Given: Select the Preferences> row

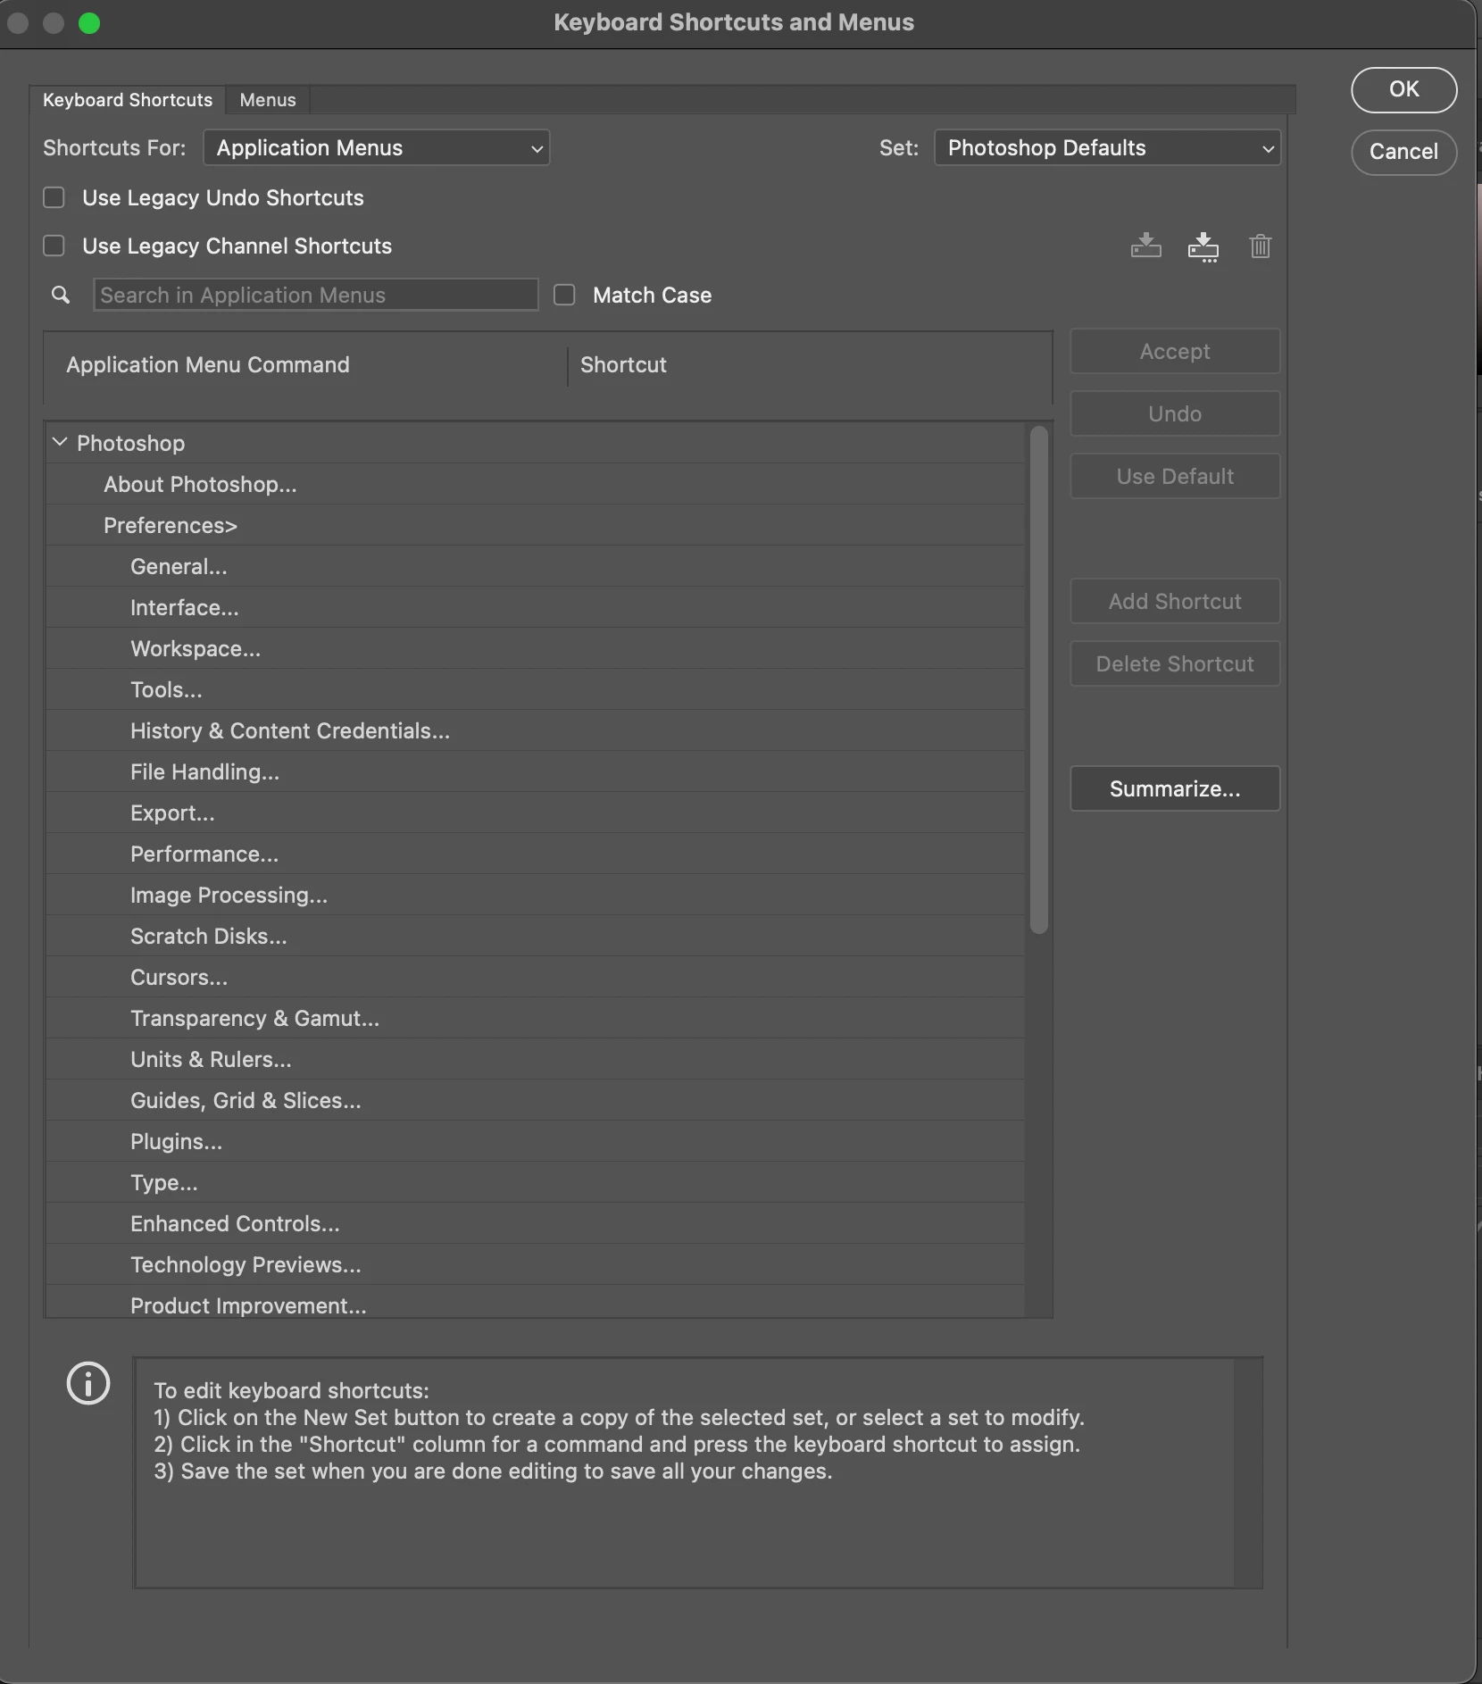Looking at the screenshot, I should coord(535,525).
